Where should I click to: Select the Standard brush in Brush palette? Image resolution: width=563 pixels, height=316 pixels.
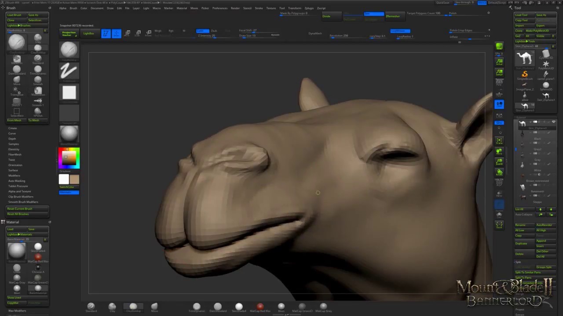pyautogui.click(x=38, y=59)
